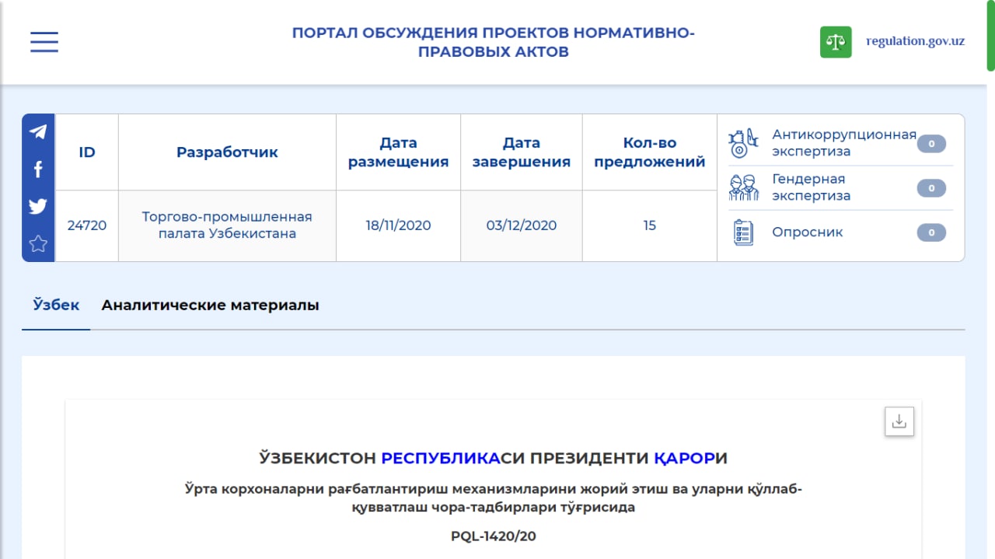Click document number PQL-1420/20
This screenshot has width=995, height=559.
(494, 536)
